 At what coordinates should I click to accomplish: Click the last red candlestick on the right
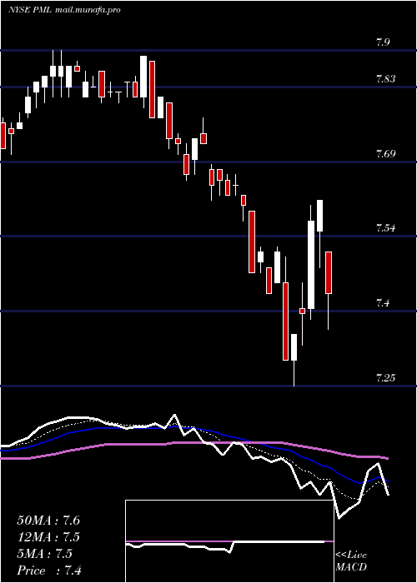[x=329, y=272]
